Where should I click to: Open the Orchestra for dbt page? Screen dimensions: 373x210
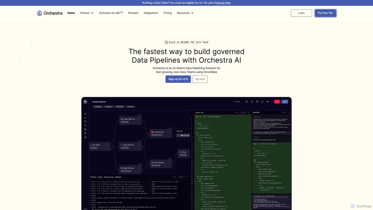(x=111, y=13)
